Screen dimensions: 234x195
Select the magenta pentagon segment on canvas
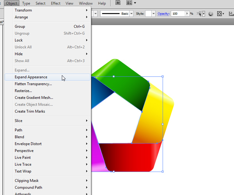coord(97,157)
